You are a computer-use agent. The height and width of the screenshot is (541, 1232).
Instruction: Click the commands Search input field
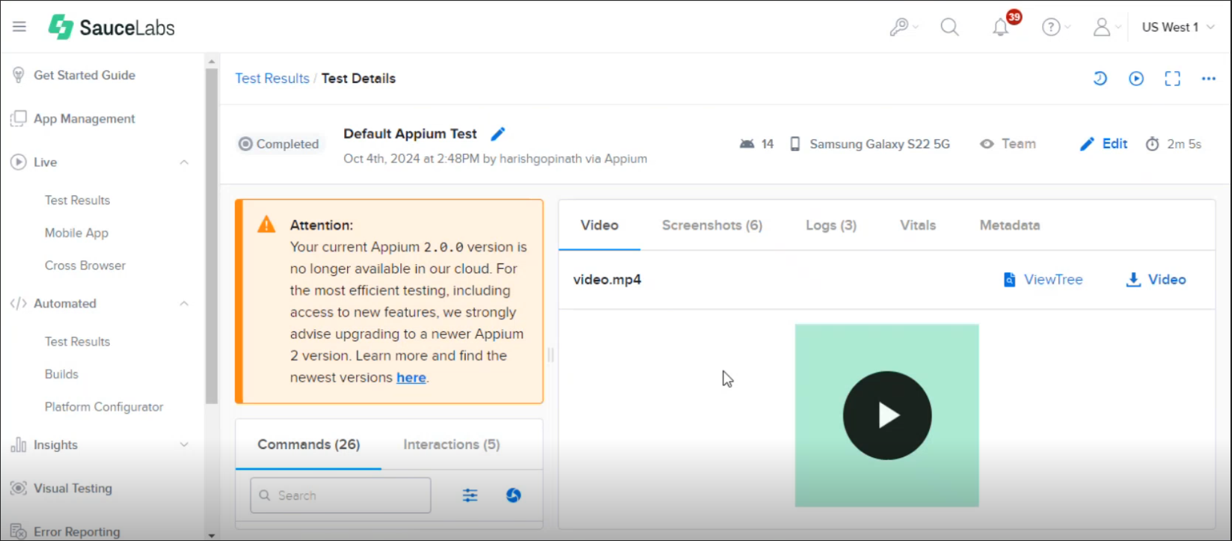pos(340,495)
